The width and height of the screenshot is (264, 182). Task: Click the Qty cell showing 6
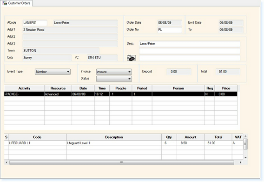169,143
